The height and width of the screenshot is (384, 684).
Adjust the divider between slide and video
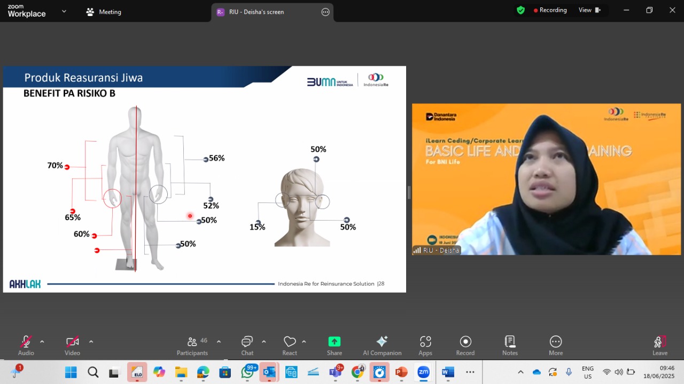pyautogui.click(x=409, y=192)
